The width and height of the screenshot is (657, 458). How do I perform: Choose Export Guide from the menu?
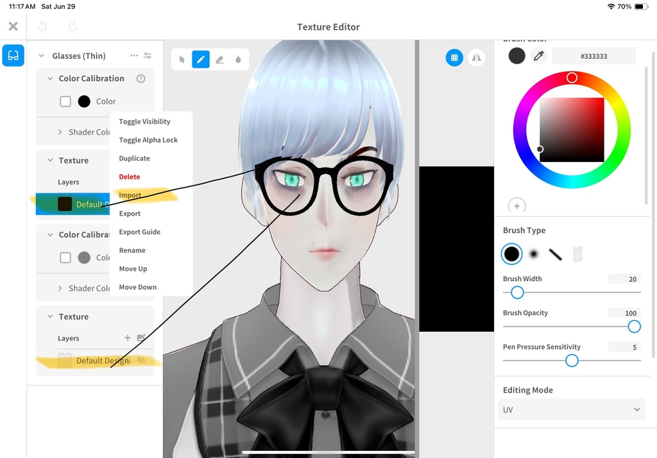(139, 232)
